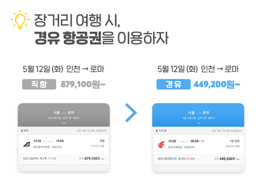262x196 pixels.
Task: Expand the 879,100원 fare details chevron
Action: tap(103, 159)
